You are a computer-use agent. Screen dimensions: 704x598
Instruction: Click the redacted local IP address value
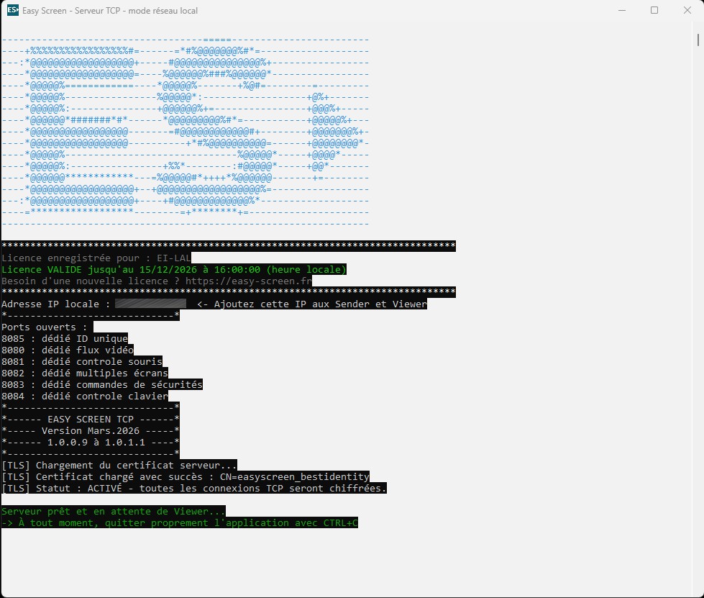click(x=150, y=304)
